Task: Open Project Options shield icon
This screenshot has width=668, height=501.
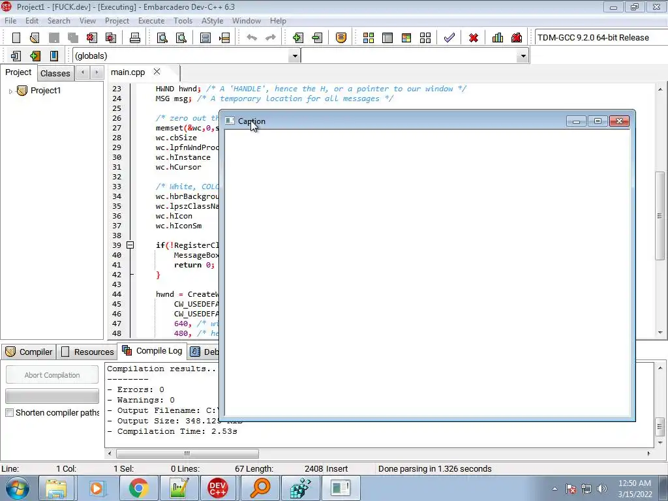Action: (341, 38)
